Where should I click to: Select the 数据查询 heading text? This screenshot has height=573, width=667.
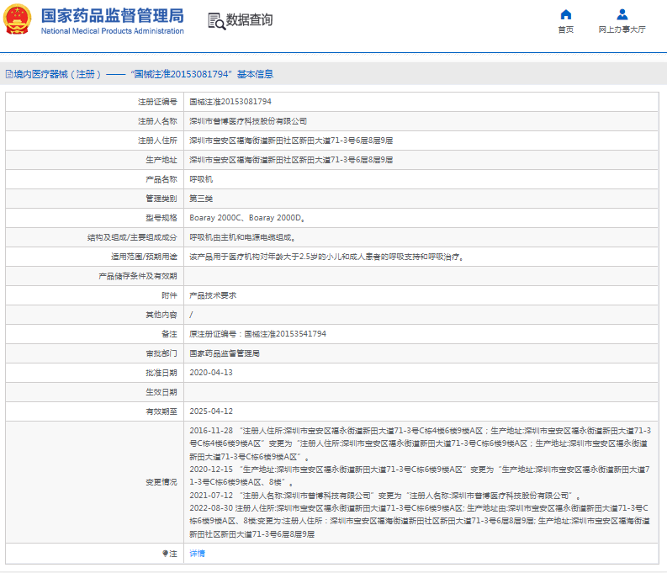[x=250, y=20]
